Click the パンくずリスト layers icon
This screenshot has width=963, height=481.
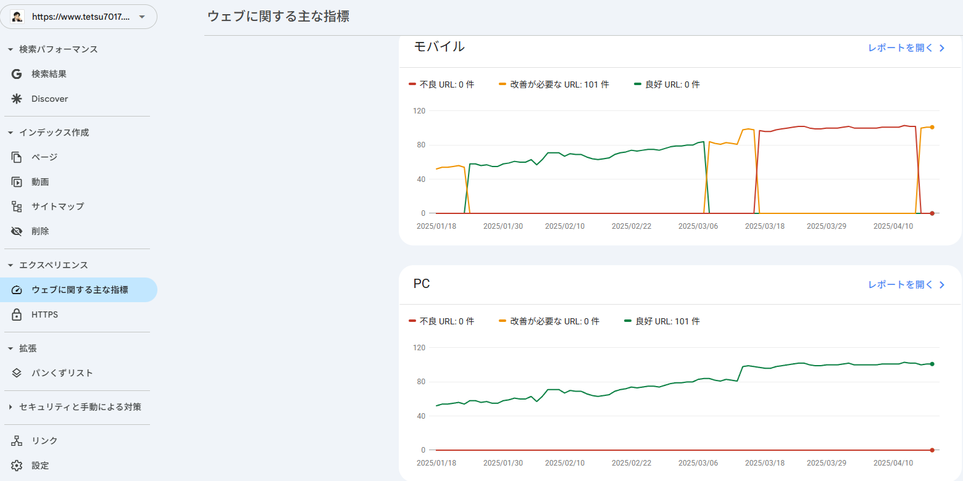[17, 373]
